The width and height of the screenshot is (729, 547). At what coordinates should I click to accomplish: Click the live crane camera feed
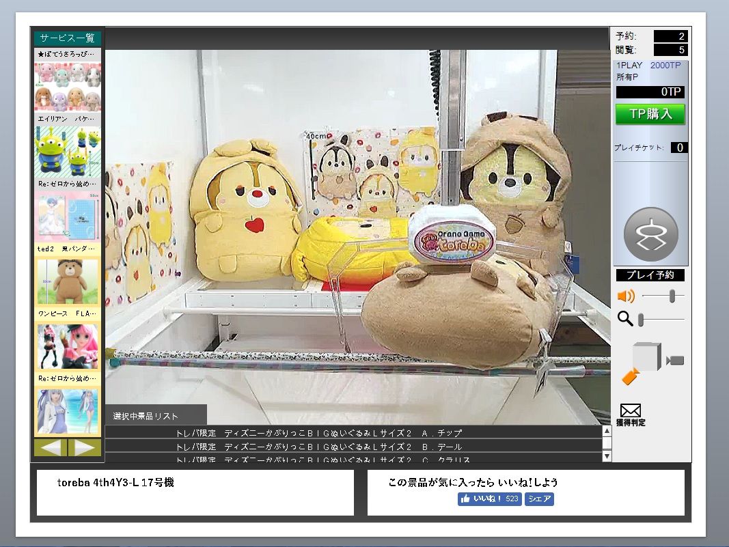coord(357,237)
